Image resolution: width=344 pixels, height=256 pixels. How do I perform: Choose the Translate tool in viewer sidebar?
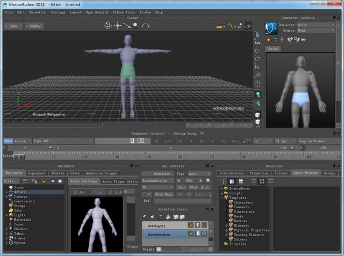point(257,50)
